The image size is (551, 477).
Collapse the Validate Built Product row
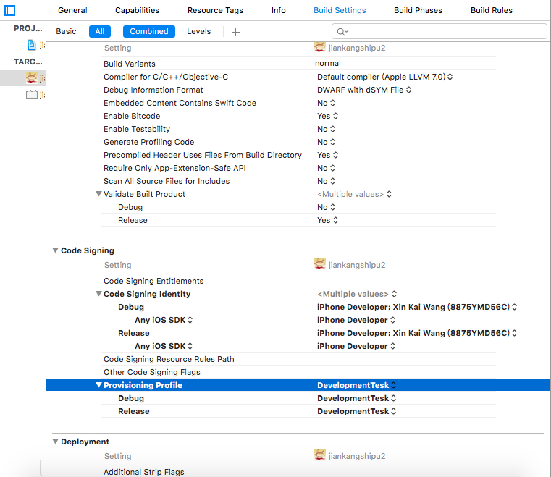click(98, 194)
